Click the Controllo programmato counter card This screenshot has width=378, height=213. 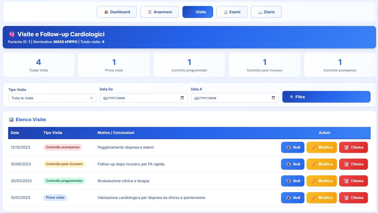[x=189, y=65]
